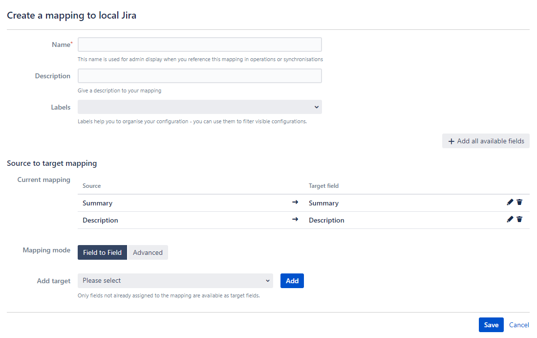Delete the Summary mapping via trash icon
This screenshot has width=537, height=338.
pyautogui.click(x=519, y=202)
